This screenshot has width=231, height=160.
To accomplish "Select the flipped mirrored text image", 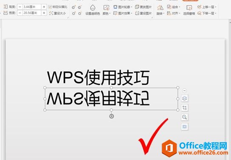I will tap(111, 99).
